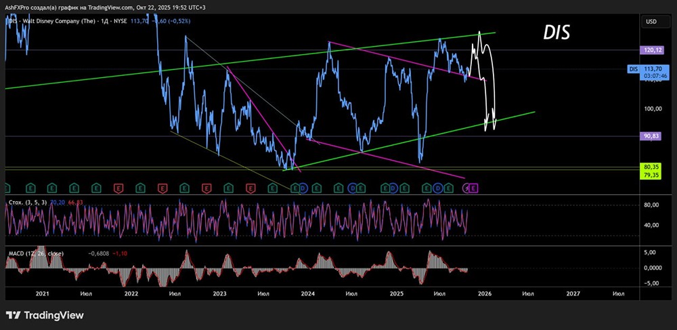The width and height of the screenshot is (677, 330).
Task: Select the purple 120,12 price level label
Action: [x=653, y=50]
